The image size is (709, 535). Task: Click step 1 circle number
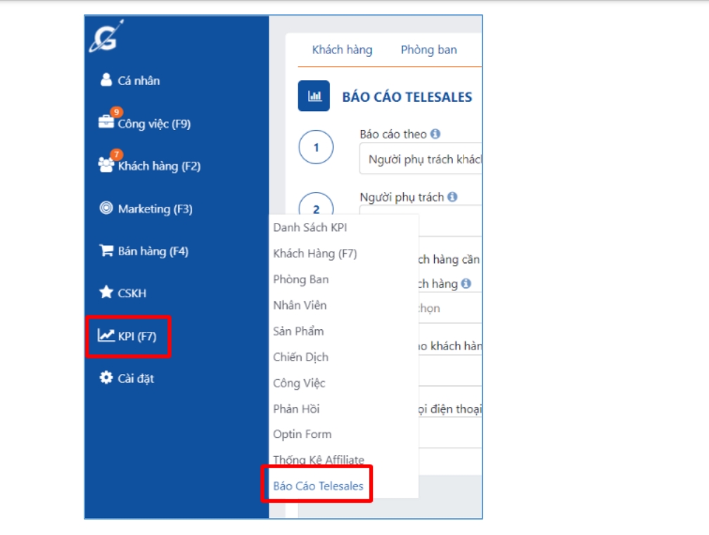click(x=316, y=148)
